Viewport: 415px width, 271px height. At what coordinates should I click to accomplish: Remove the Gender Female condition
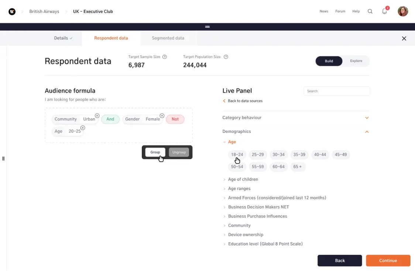point(162,116)
